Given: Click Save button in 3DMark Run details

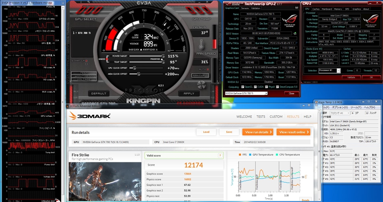Looking at the screenshot, I should tap(229, 132).
